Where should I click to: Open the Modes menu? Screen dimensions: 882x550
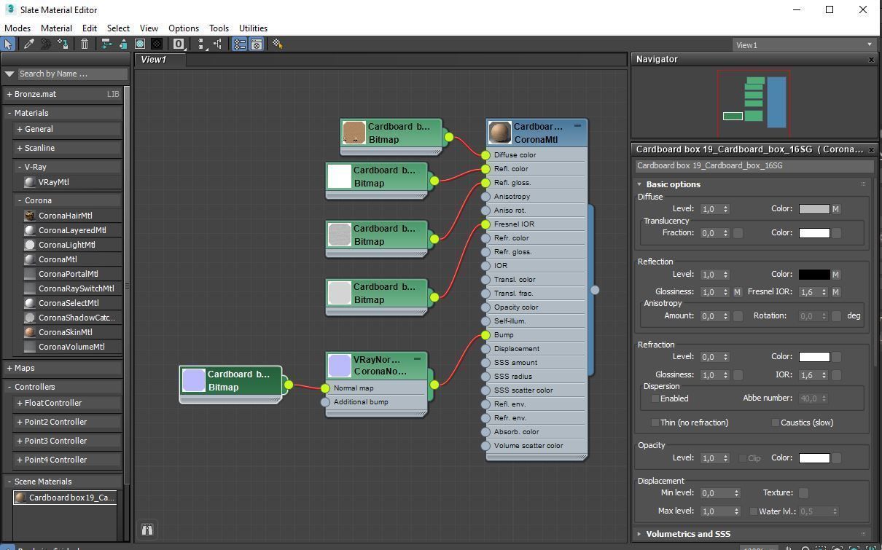point(17,28)
